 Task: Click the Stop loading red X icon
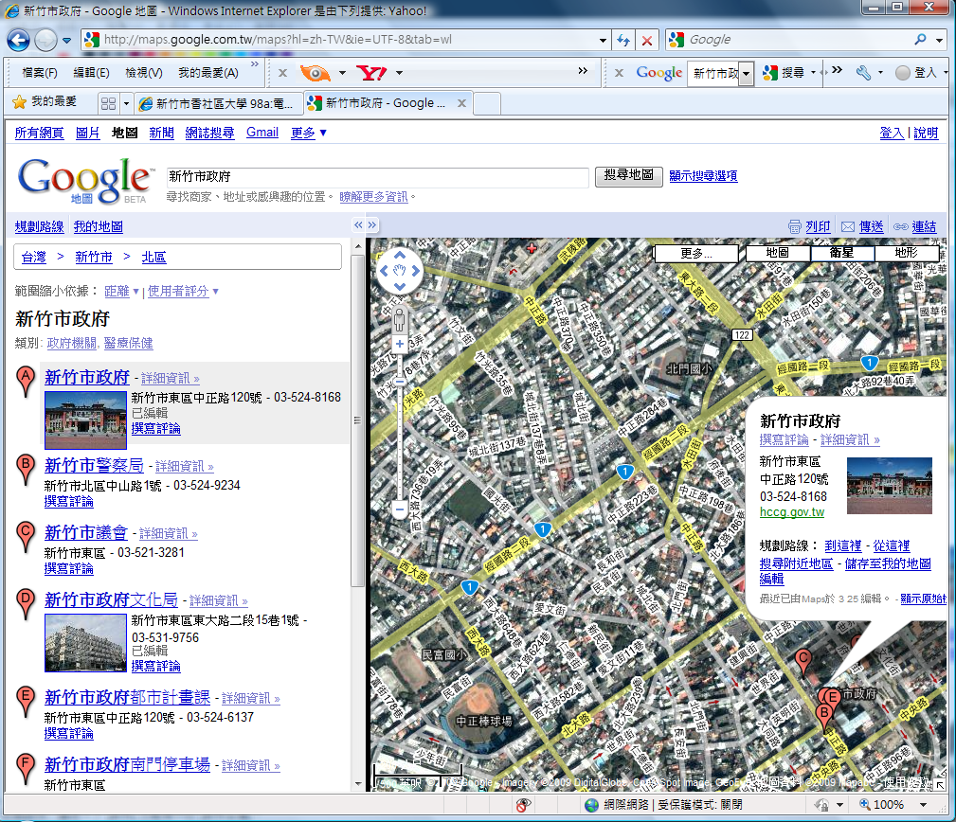pyautogui.click(x=647, y=40)
